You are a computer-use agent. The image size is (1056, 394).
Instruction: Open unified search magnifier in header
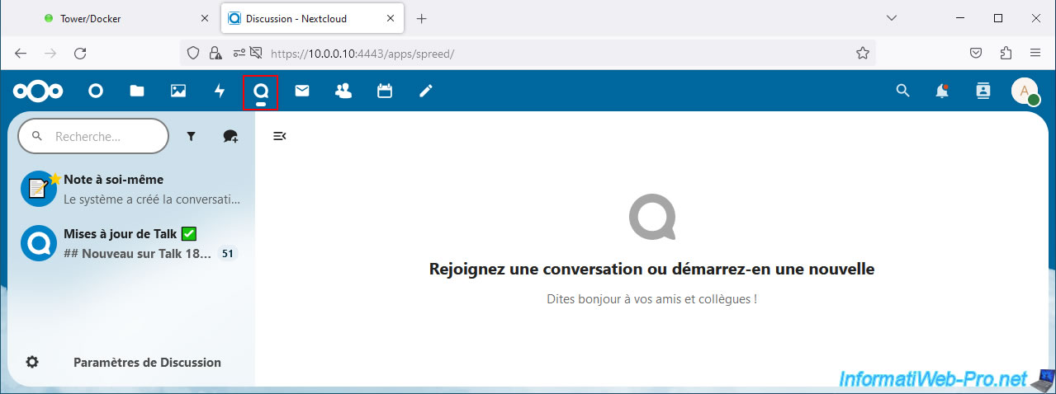pyautogui.click(x=902, y=91)
